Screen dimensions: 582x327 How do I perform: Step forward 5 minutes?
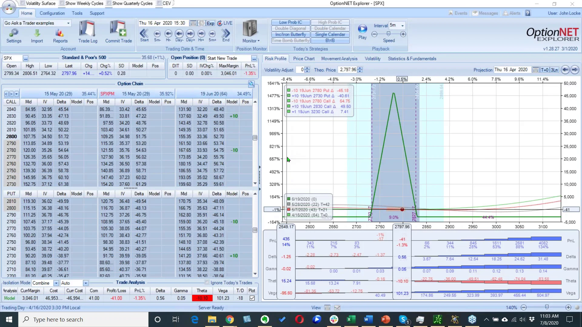212,35
